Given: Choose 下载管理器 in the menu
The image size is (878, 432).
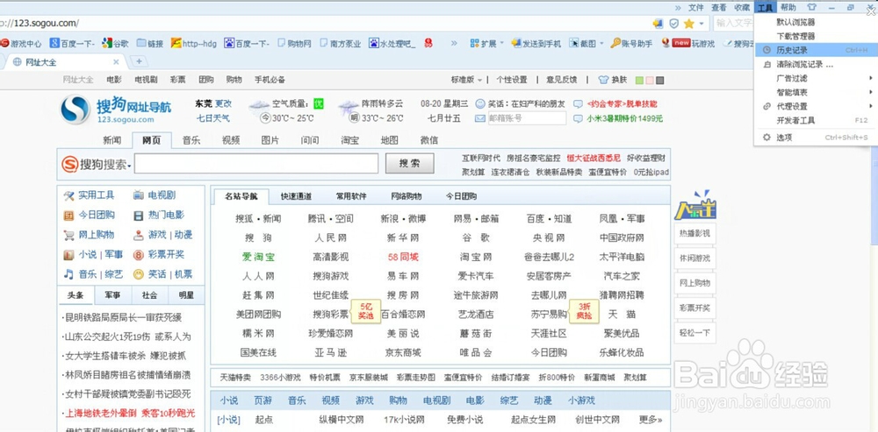Looking at the screenshot, I should (816, 36).
